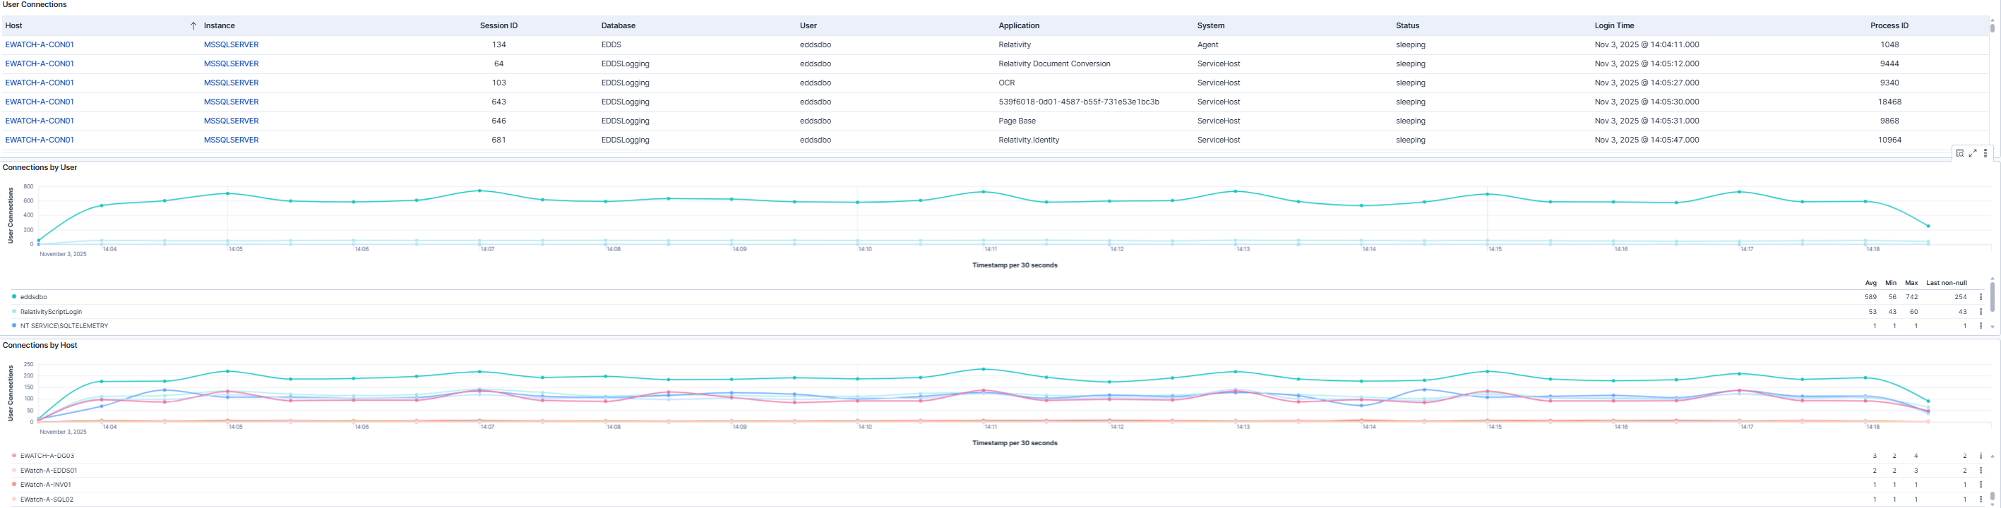Open legend actions for EWatch-A-EDDS01 series

[1981, 471]
